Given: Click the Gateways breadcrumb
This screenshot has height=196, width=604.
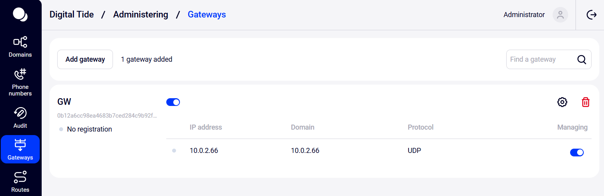Looking at the screenshot, I should tap(207, 15).
